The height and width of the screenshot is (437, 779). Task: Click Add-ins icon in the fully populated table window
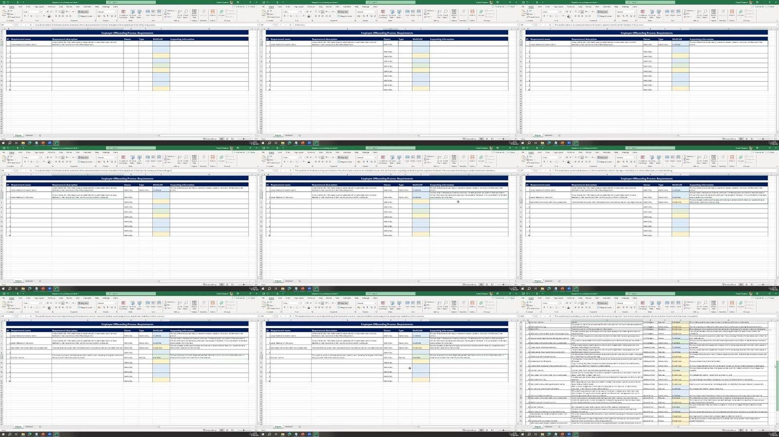coord(732,304)
